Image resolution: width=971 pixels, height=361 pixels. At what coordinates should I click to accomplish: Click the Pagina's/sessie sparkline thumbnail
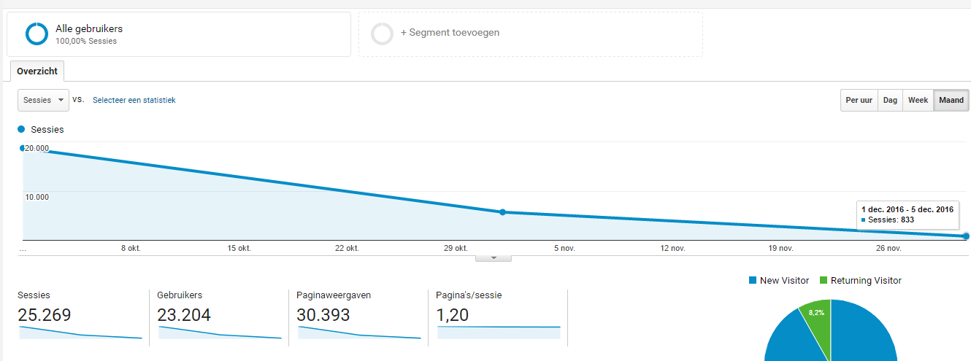(498, 333)
